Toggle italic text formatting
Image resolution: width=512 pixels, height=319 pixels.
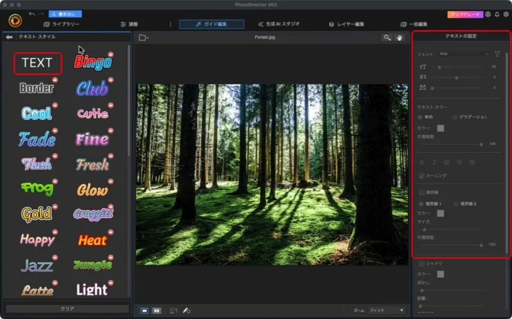coord(434,162)
